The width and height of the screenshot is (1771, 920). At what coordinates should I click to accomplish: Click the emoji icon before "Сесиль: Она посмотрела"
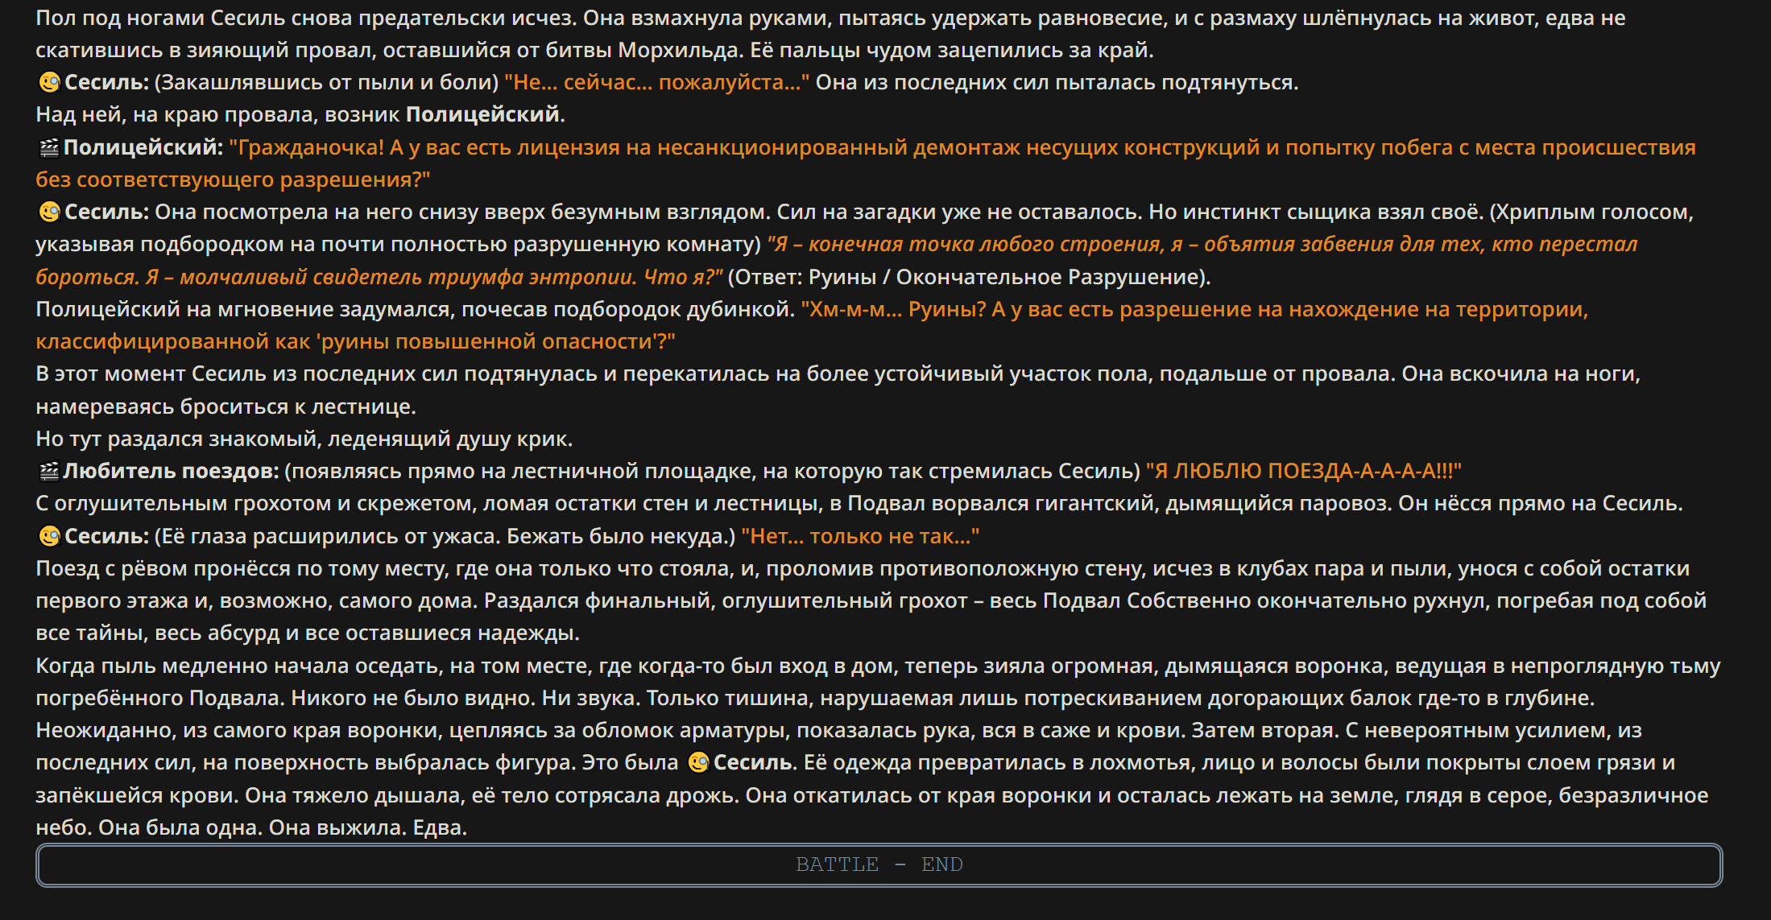coord(50,212)
